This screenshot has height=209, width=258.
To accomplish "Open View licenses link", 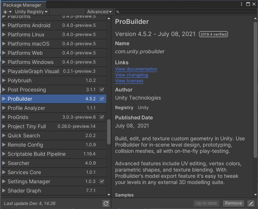I will pos(129,81).
